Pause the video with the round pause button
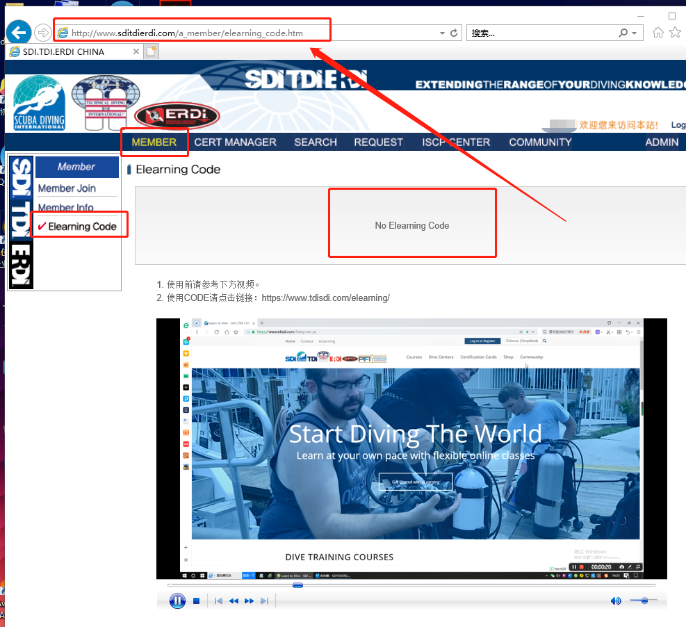The image size is (686, 627). (177, 601)
